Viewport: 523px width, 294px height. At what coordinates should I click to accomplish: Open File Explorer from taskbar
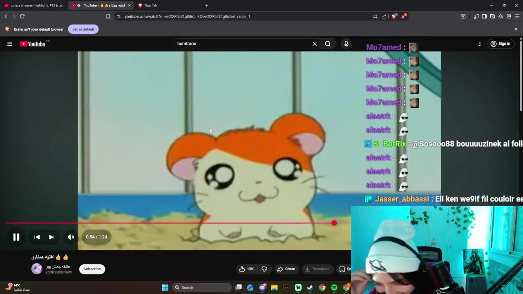point(274,287)
